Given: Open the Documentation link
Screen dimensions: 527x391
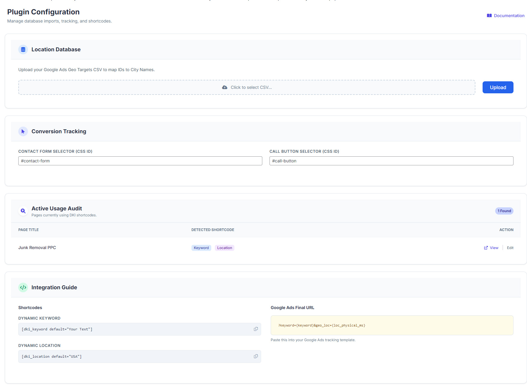Looking at the screenshot, I should click(x=509, y=16).
